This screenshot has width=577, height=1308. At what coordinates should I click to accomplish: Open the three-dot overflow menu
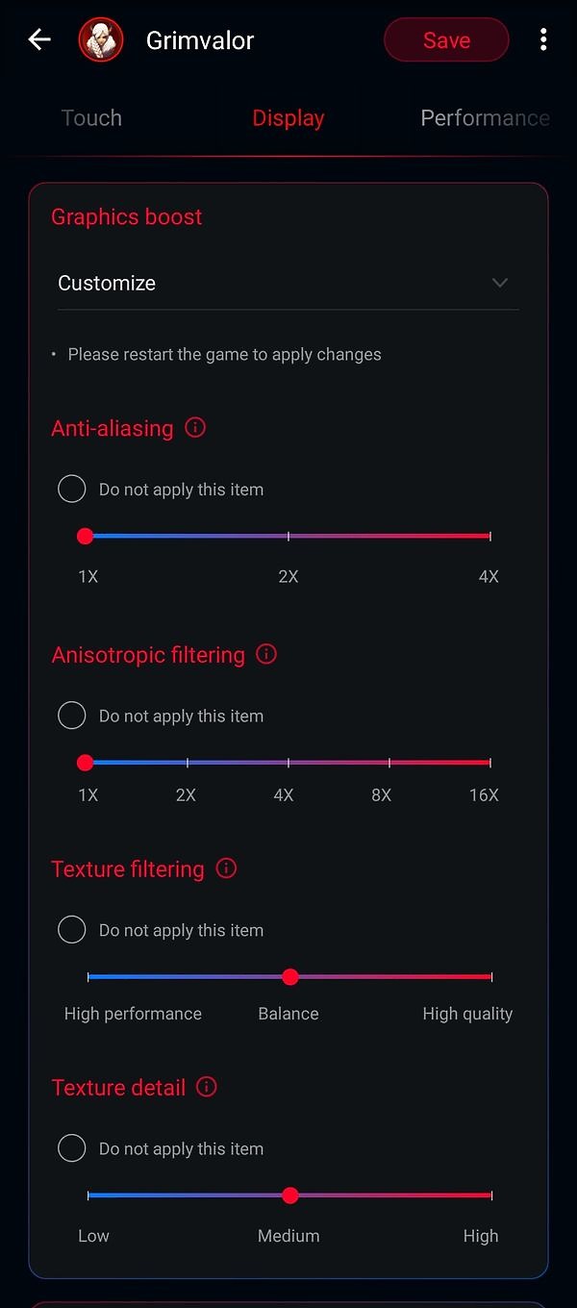pos(543,39)
